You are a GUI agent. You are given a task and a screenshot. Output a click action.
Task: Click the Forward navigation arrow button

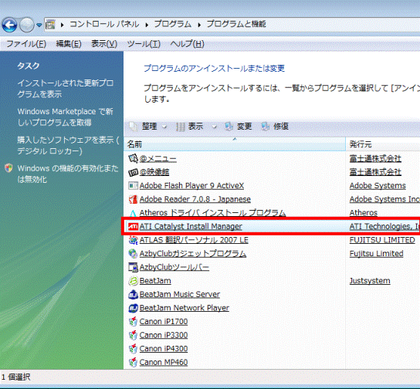pos(27,25)
